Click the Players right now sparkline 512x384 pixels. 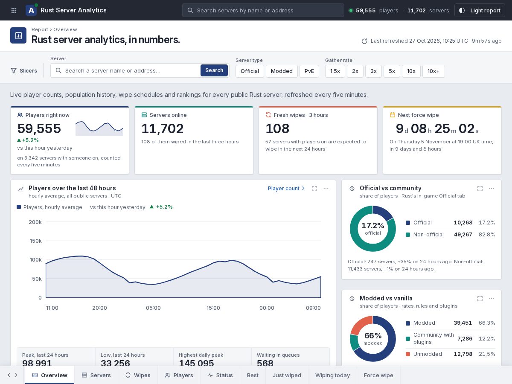(99, 128)
